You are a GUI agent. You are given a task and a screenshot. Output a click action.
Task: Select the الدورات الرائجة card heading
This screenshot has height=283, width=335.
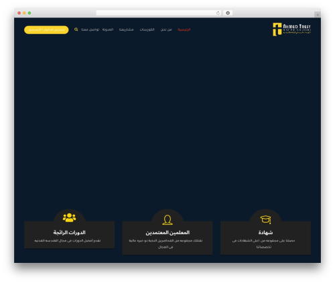pyautogui.click(x=69, y=232)
